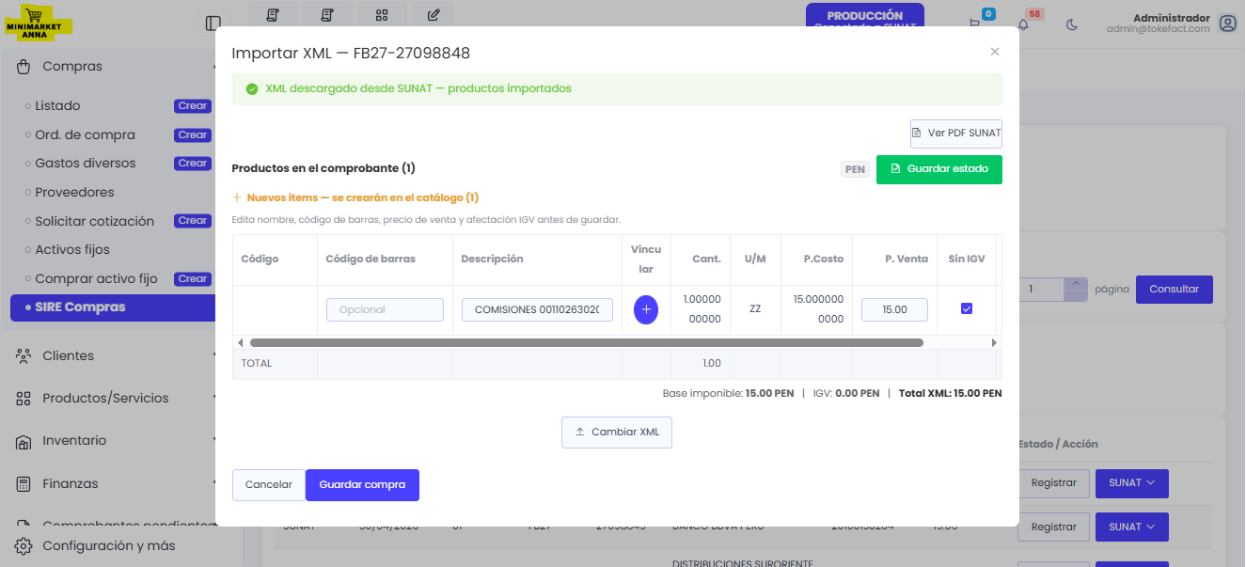Click the Total XML: 15.00 PEN text
Viewport: 1246px width, 567px height.
pos(950,393)
